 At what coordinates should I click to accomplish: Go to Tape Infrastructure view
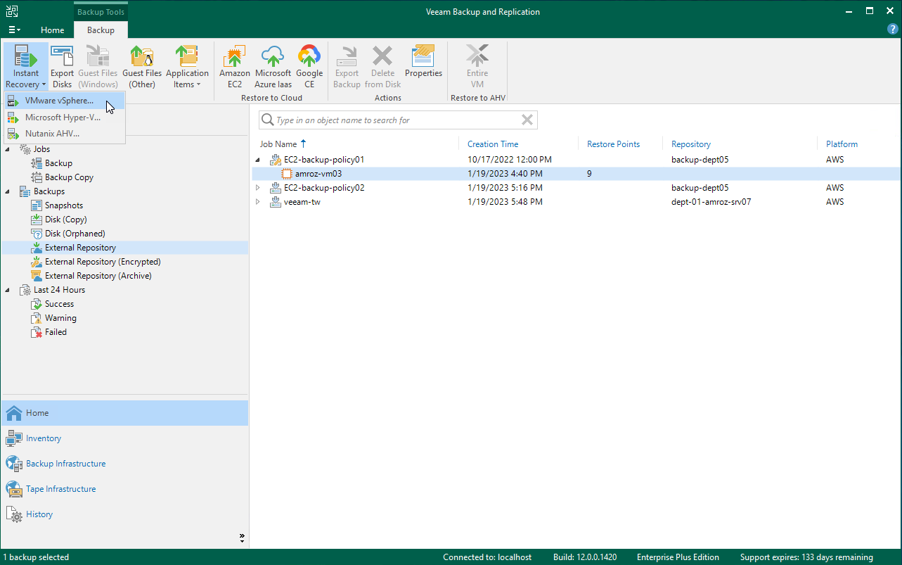pos(60,489)
